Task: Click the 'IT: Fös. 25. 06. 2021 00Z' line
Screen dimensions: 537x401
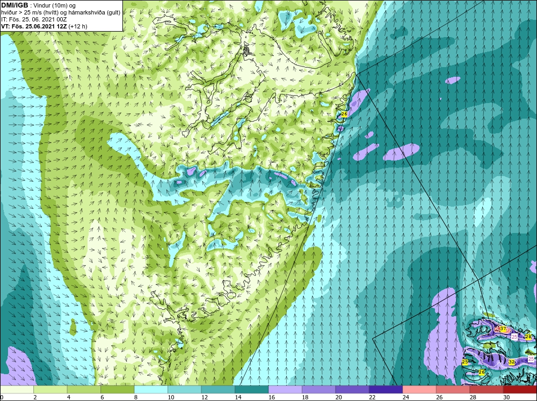Action: tap(33, 19)
